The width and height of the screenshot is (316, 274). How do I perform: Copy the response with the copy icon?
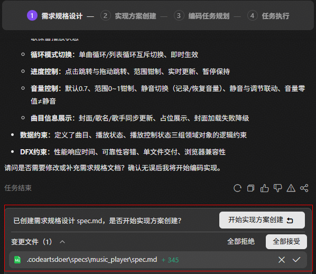tap(250, 188)
